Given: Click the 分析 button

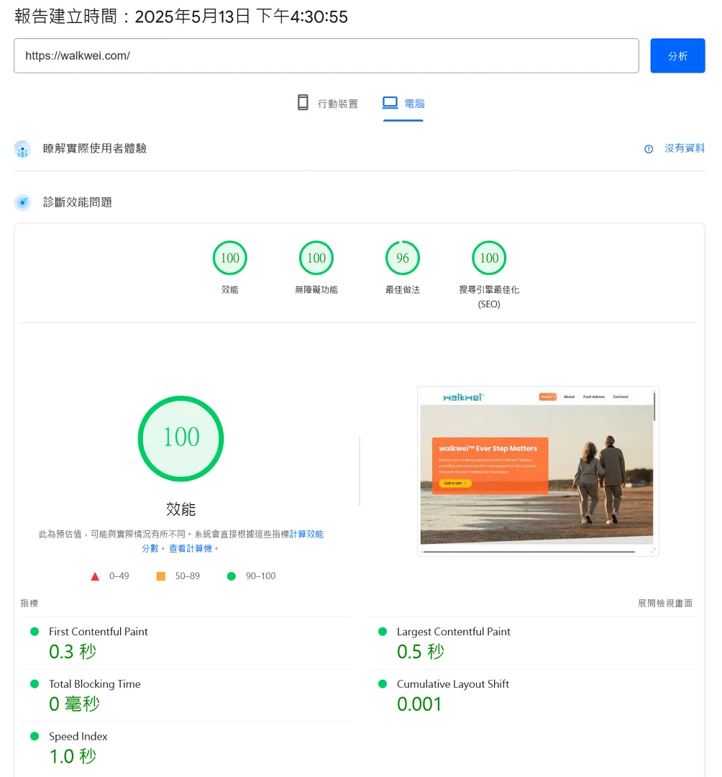Looking at the screenshot, I should (677, 55).
